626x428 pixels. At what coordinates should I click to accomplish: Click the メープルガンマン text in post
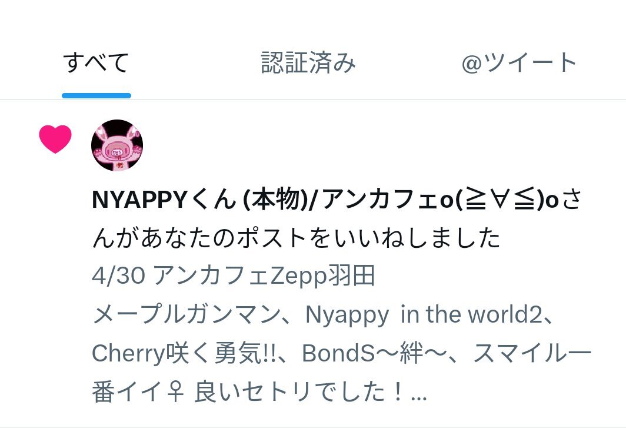[x=187, y=314]
